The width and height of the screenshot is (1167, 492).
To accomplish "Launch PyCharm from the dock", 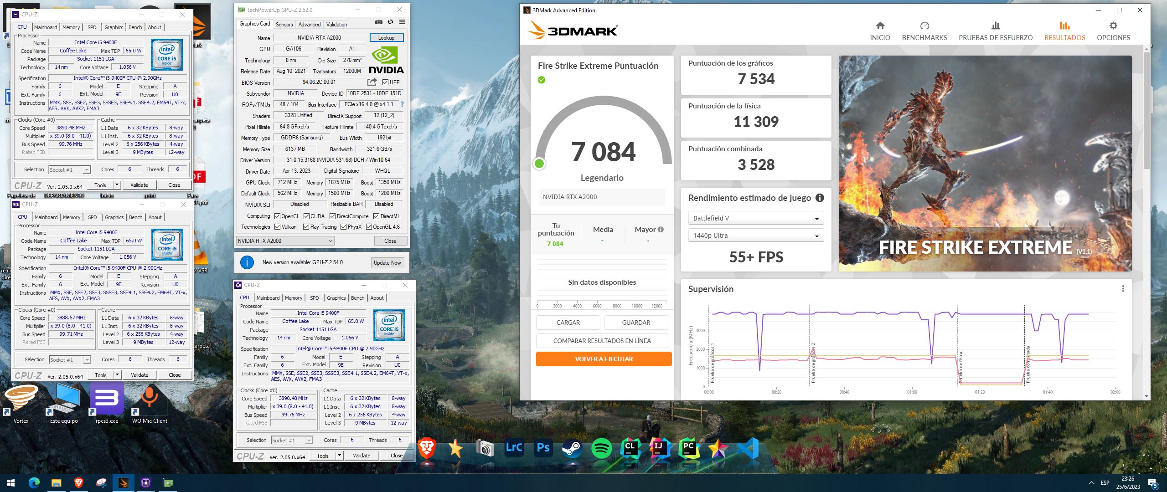I will pos(689,449).
